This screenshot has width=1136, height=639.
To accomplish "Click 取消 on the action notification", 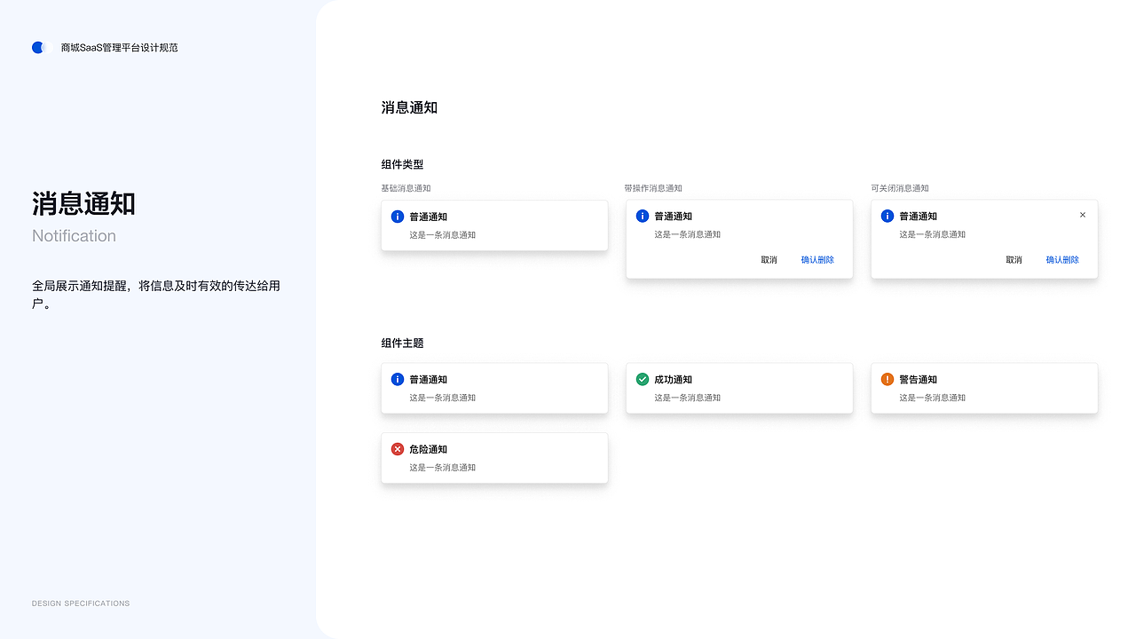I will pos(769,260).
